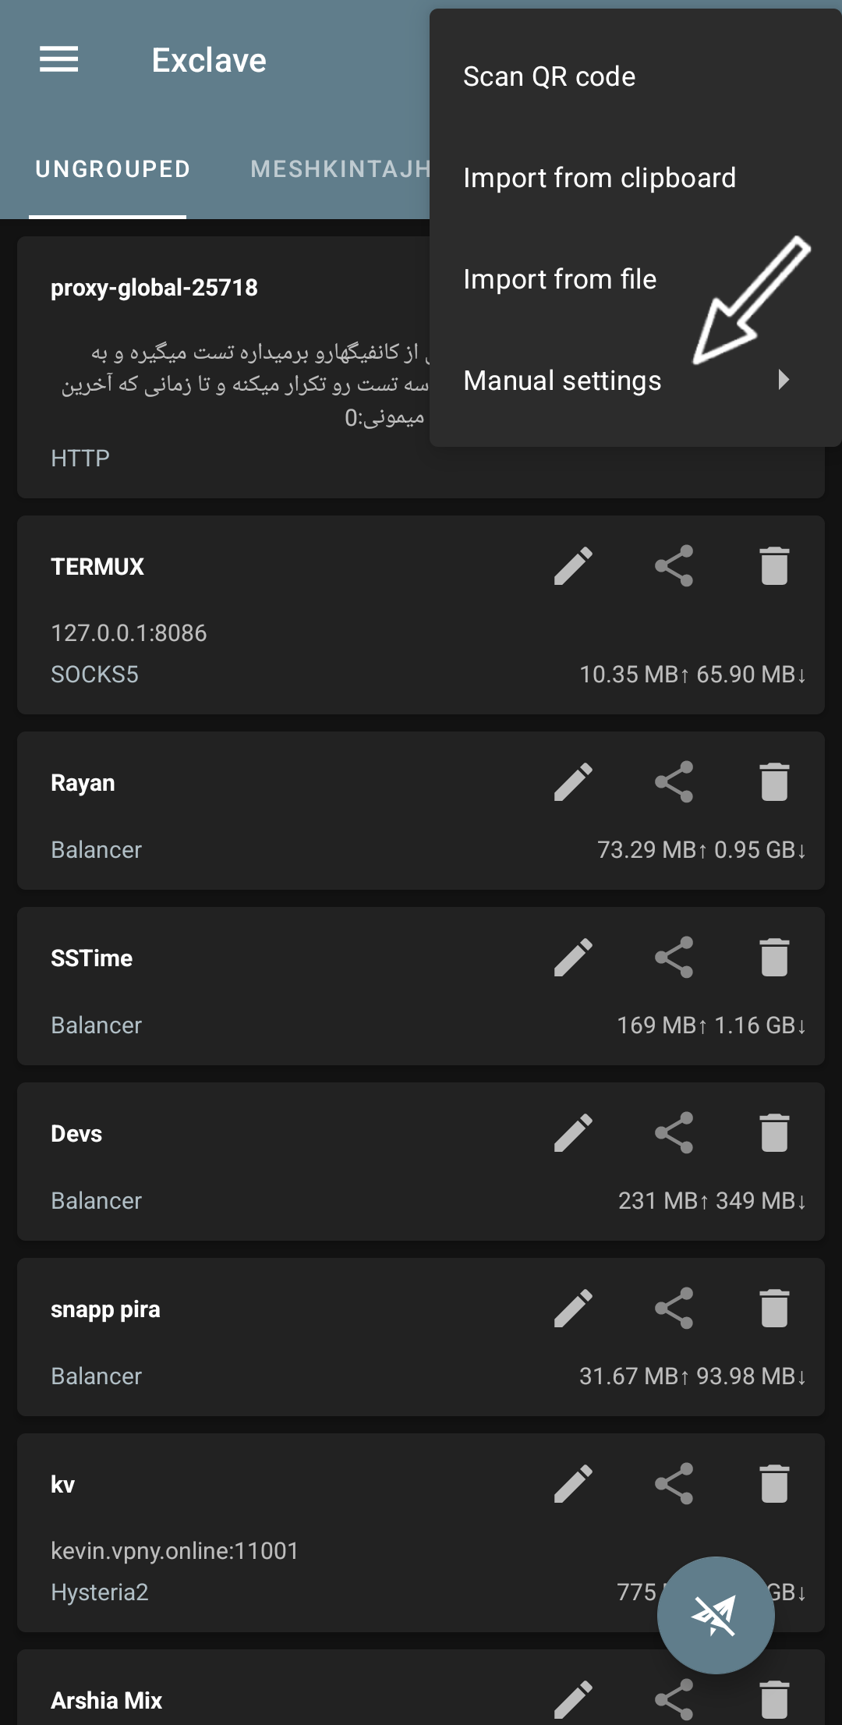Edit the TERMUX proxy profile
Image resolution: width=842 pixels, height=1725 pixels.
[x=573, y=565]
